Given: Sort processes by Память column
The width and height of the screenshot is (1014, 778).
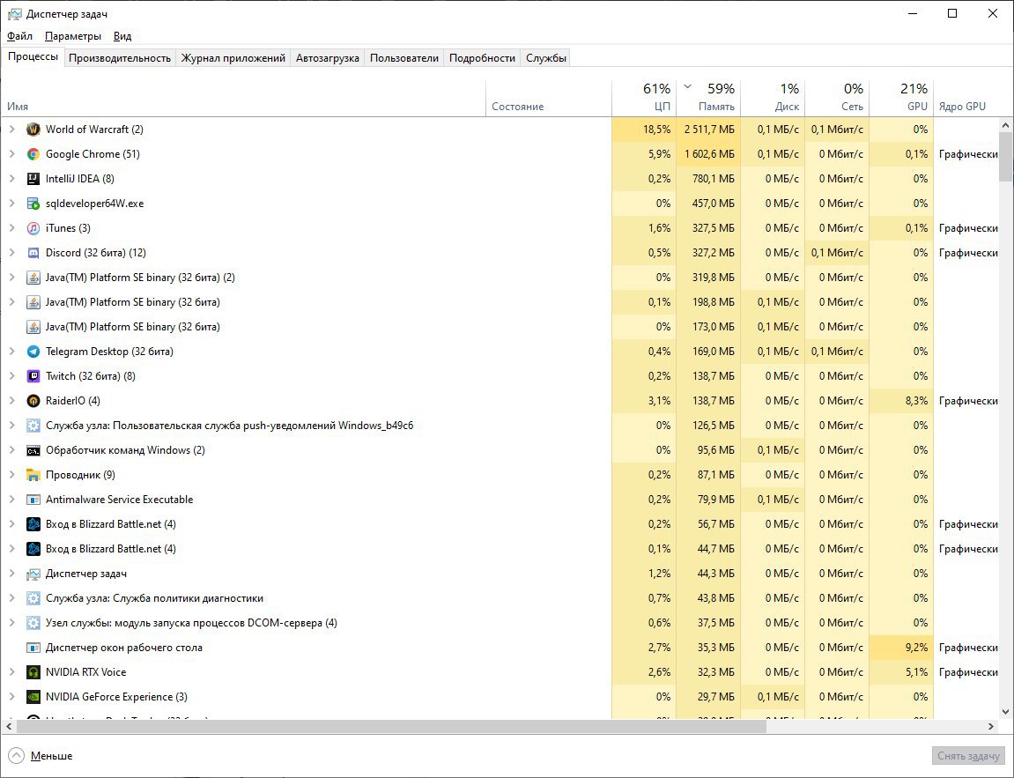Looking at the screenshot, I should tap(709, 98).
